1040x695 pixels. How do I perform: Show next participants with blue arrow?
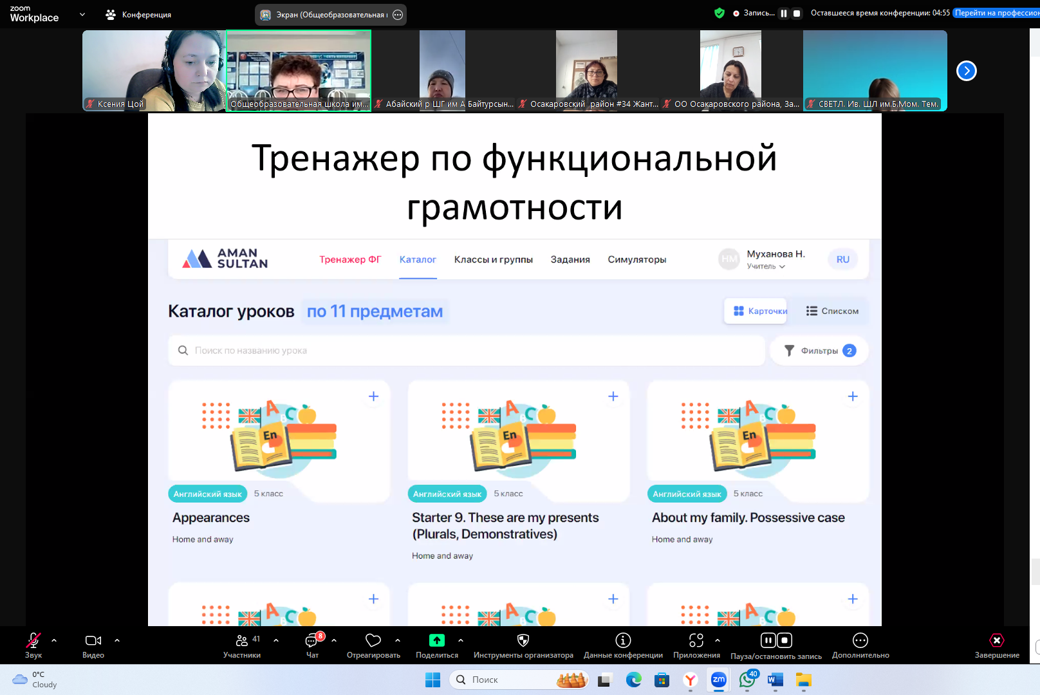tap(966, 71)
